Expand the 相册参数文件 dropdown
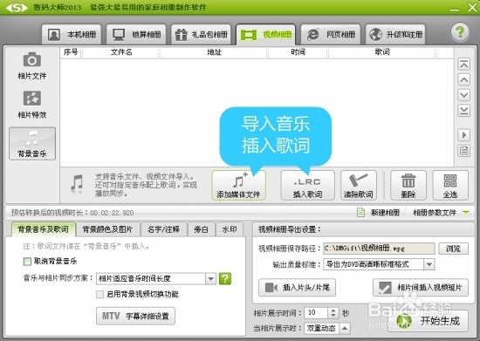 click(441, 212)
